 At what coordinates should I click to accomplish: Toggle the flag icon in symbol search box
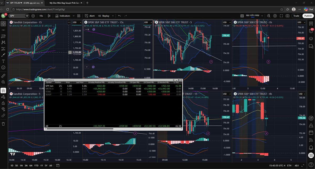[27, 16]
